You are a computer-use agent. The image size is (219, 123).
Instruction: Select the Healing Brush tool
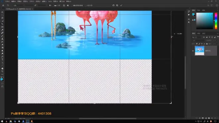click(x=2, y=33)
